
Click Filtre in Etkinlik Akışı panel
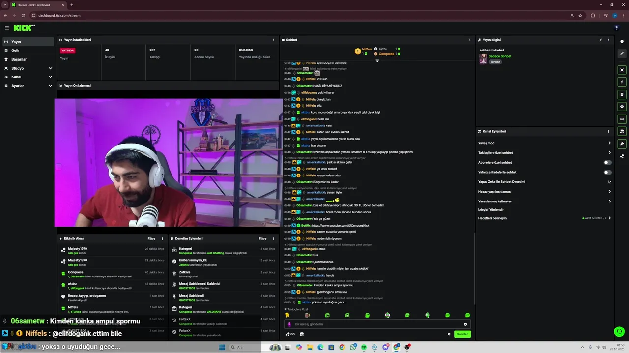[151, 239]
